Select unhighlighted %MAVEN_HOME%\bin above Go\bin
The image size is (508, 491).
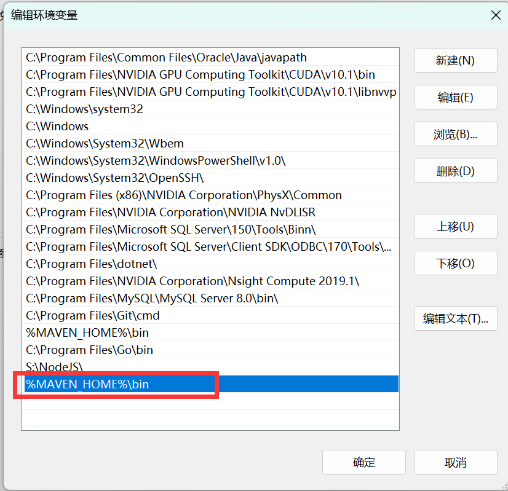[x=210, y=332]
